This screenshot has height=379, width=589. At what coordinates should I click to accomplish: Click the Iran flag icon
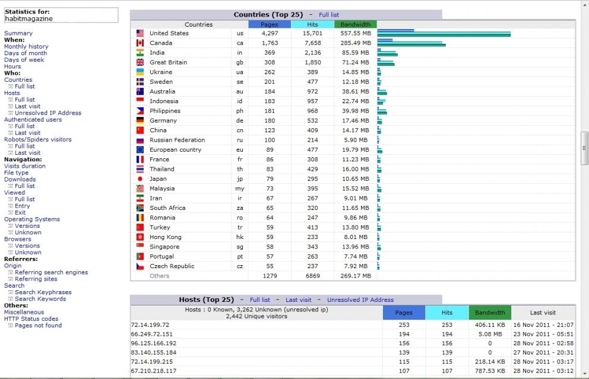140,198
